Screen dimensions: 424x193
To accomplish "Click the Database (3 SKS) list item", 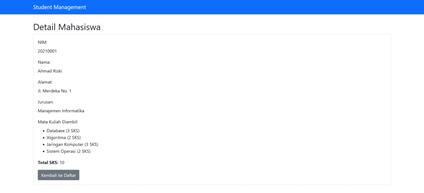I will 63,131.
